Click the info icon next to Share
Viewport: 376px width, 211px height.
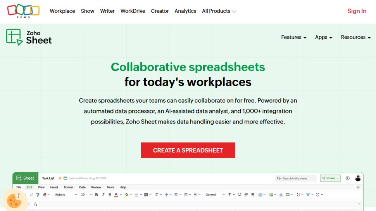[347, 178]
